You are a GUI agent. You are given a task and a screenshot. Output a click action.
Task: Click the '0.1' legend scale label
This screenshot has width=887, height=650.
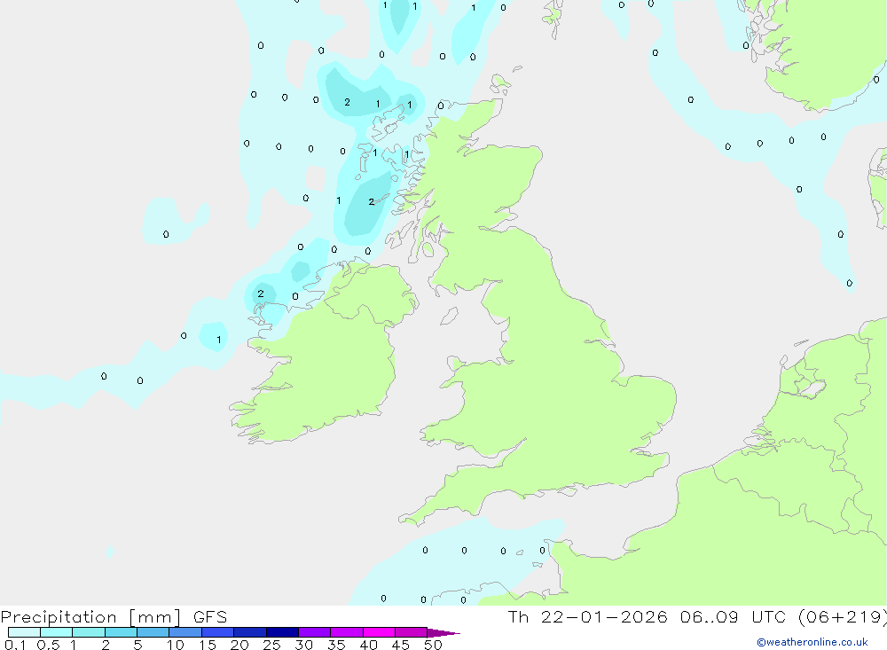click(x=15, y=645)
